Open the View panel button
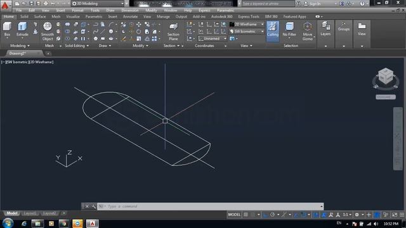The image size is (406, 228). (x=362, y=29)
